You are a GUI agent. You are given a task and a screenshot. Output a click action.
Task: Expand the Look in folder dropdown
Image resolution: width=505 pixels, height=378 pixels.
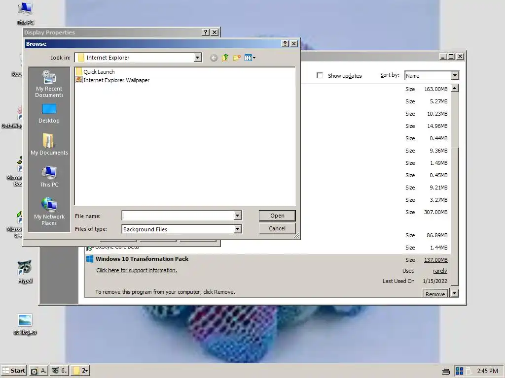[x=197, y=58]
